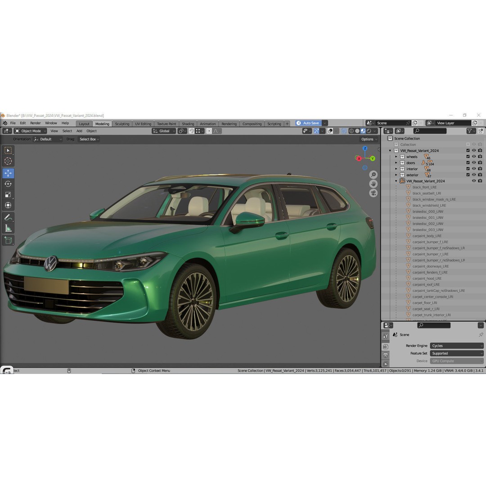Viewport: 486px width, 486px height.
Task: Switch to wireframe viewport shading
Action: pyautogui.click(x=351, y=131)
